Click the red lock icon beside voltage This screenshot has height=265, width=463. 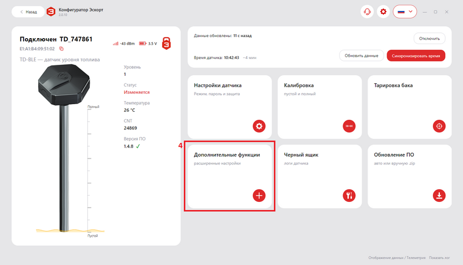click(x=167, y=43)
